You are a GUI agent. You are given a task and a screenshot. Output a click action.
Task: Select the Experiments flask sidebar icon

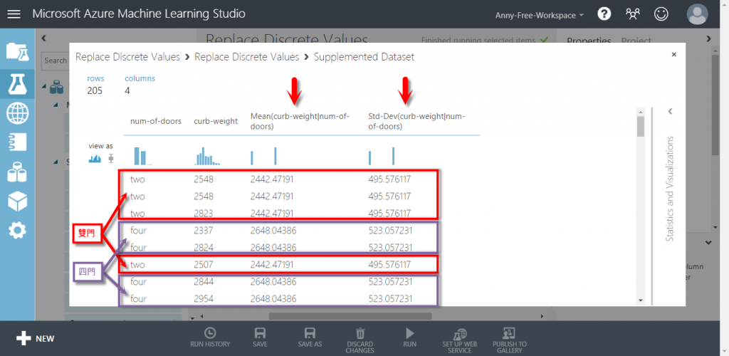click(x=17, y=83)
